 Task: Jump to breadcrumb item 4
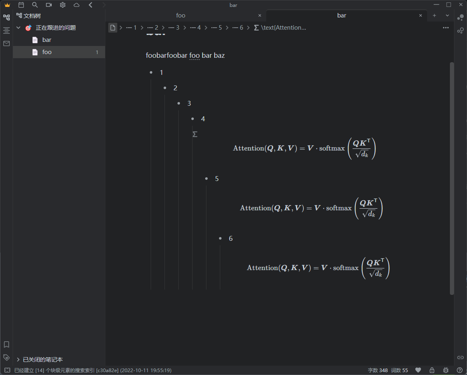[x=195, y=28]
